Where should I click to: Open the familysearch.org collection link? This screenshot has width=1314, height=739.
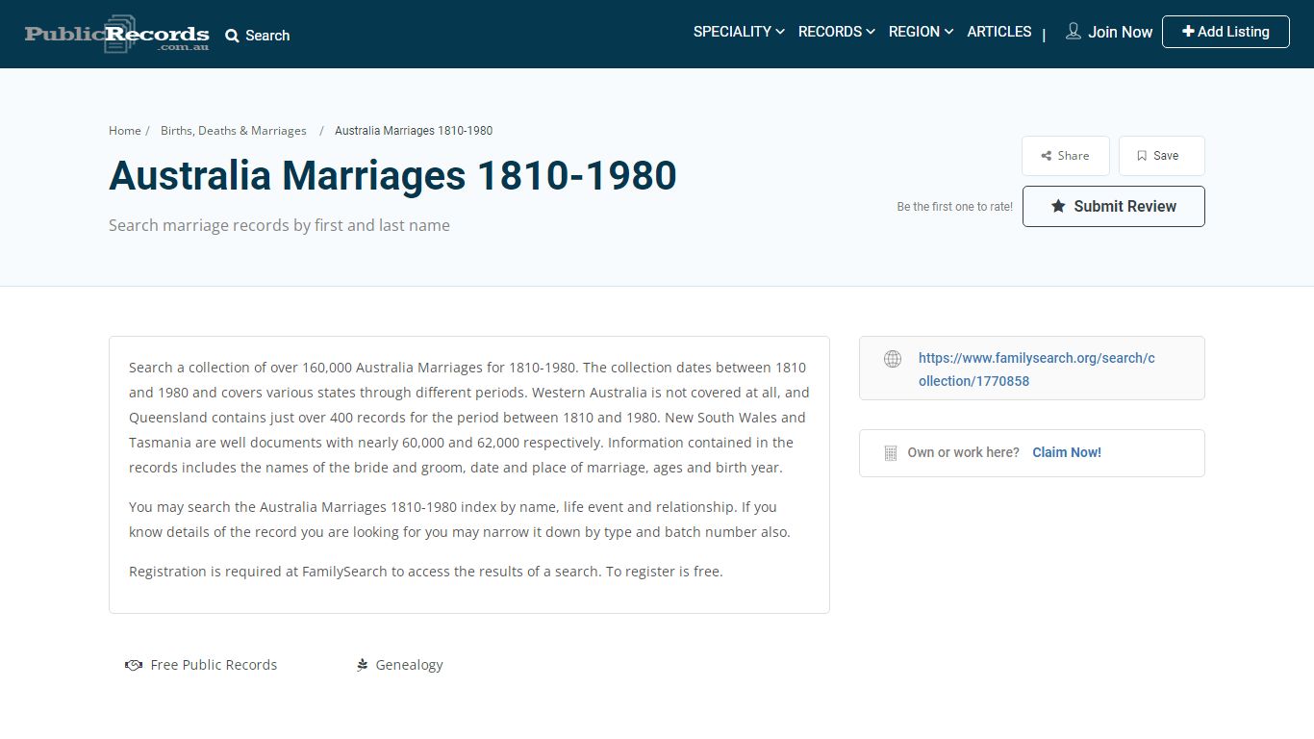coord(1037,369)
